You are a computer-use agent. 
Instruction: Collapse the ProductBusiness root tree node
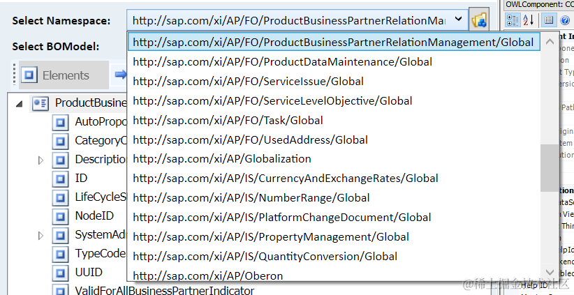coord(19,104)
